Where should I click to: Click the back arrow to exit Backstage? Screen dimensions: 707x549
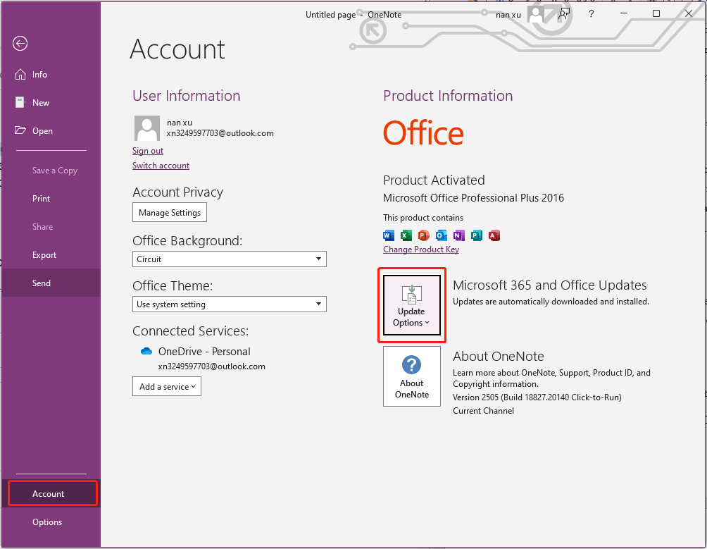20,44
